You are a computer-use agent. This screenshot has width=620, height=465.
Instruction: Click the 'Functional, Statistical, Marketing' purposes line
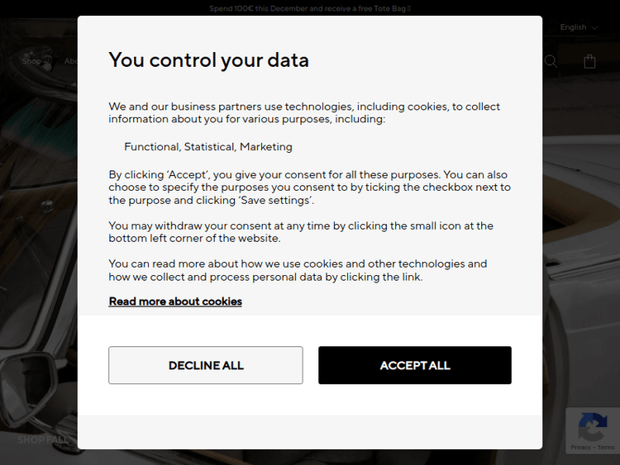tap(208, 147)
